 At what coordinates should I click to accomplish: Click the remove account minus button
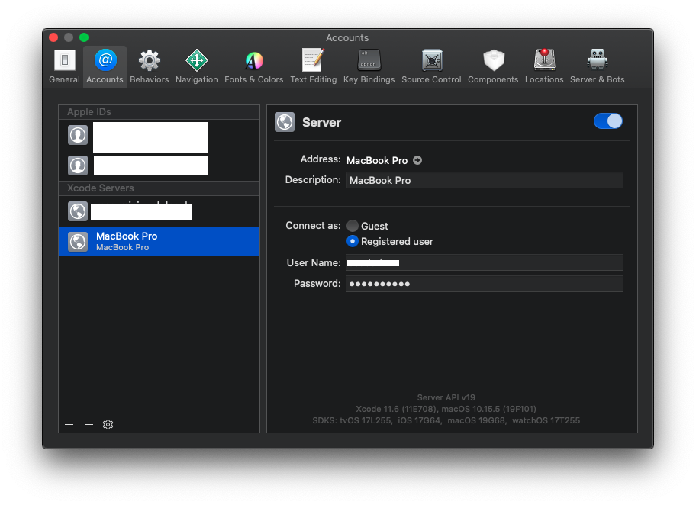[89, 425]
